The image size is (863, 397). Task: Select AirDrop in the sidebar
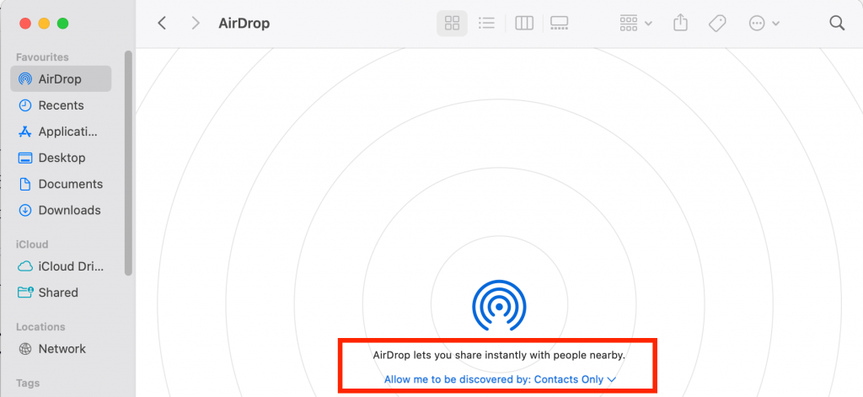pyautogui.click(x=61, y=78)
